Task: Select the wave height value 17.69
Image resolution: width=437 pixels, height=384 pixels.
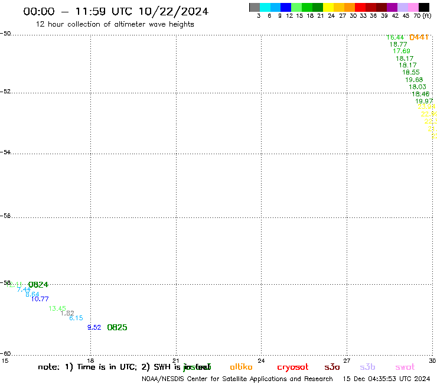Action: (x=402, y=51)
